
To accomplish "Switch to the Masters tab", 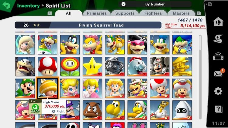I will pos(181,13).
